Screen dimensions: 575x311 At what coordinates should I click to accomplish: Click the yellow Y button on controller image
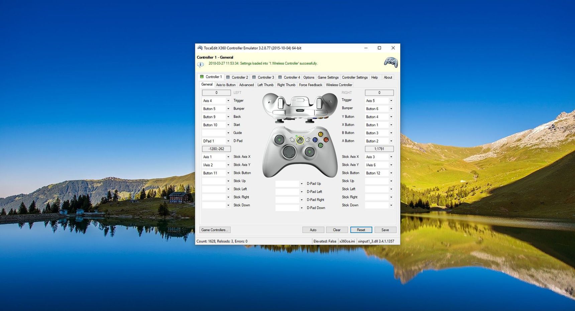(320, 134)
